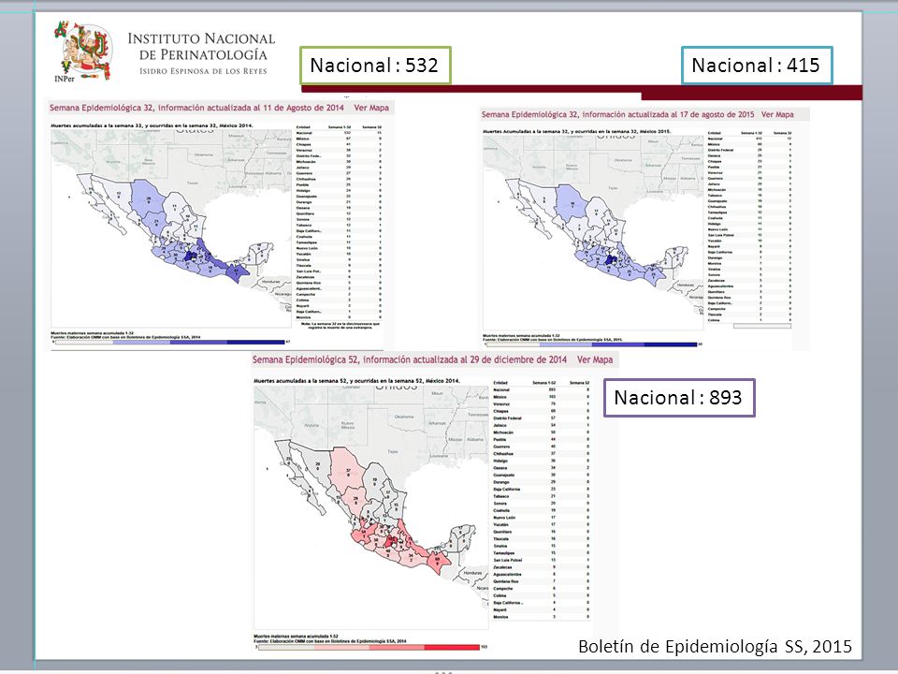
Task: Click 'Entidad' column header in week 52 table
Action: [x=500, y=382]
